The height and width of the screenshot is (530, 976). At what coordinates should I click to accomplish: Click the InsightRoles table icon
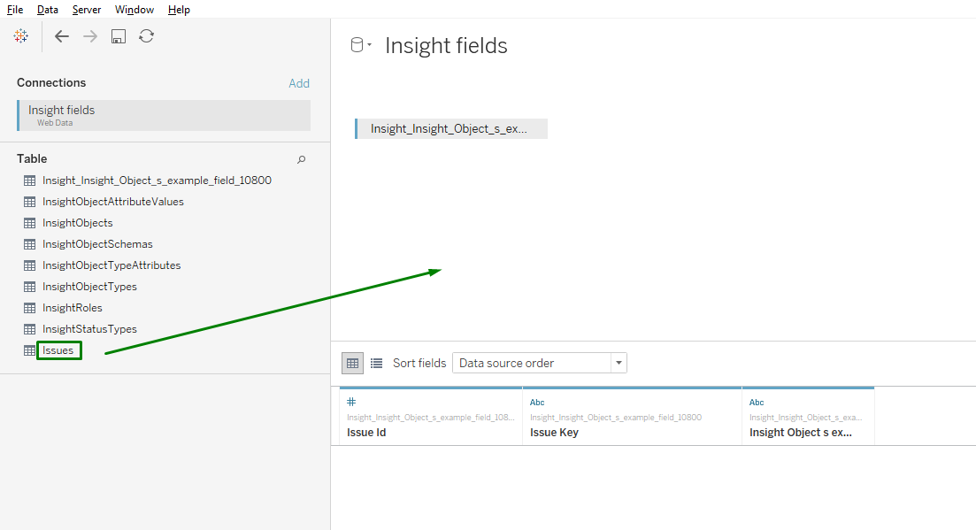coord(29,308)
